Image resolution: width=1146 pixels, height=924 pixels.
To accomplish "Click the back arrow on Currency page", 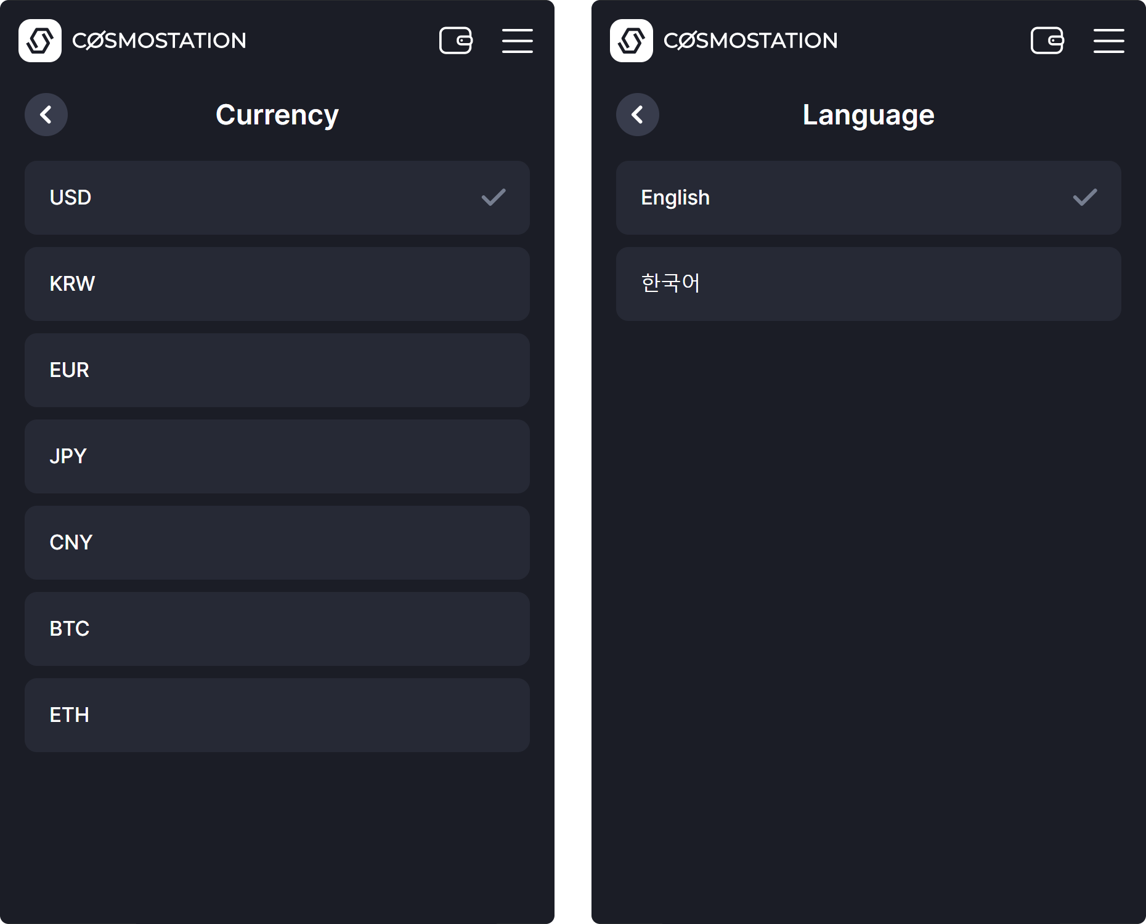I will [x=46, y=115].
